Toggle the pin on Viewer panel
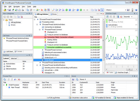This screenshot has height=101, width=140. (x=134, y=76)
